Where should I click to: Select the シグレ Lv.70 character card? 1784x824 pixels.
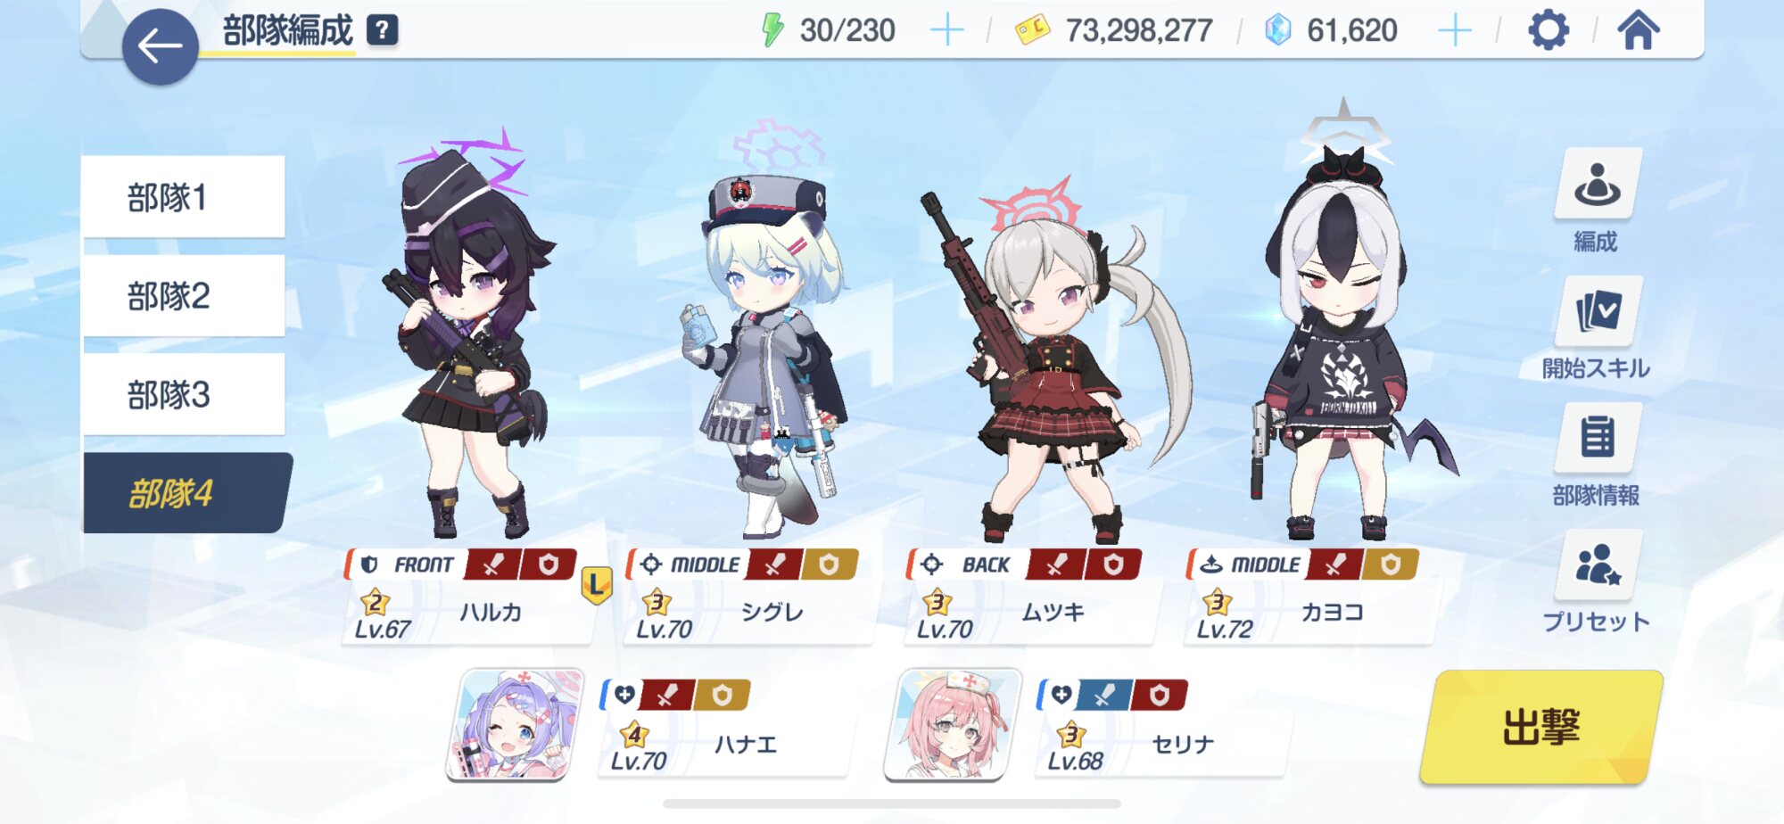tap(749, 596)
